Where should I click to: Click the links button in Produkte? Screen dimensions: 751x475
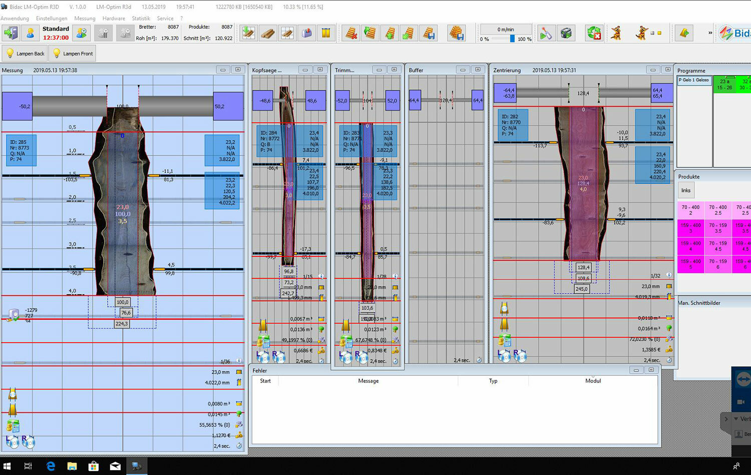tap(686, 190)
